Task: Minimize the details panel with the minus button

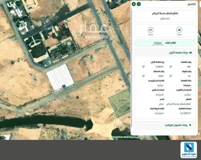Action: tap(139, 4)
